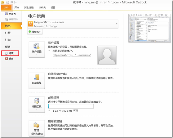Click the 自动答复 door-arrow icon
Viewport: 173px width, 138px height.
point(37,77)
